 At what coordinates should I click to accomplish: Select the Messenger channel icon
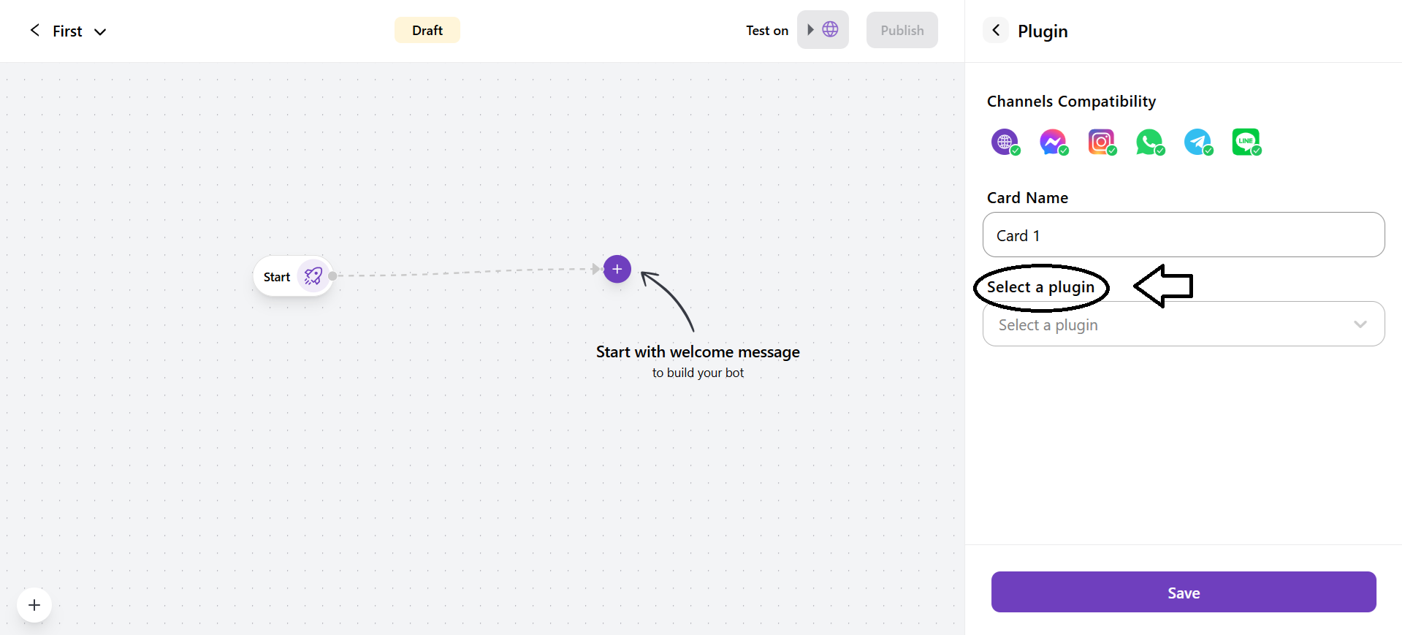[1053, 142]
